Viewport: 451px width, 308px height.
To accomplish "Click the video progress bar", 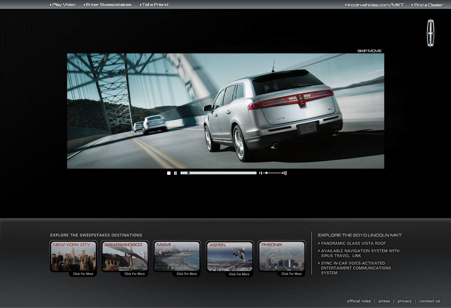I will pos(218,173).
